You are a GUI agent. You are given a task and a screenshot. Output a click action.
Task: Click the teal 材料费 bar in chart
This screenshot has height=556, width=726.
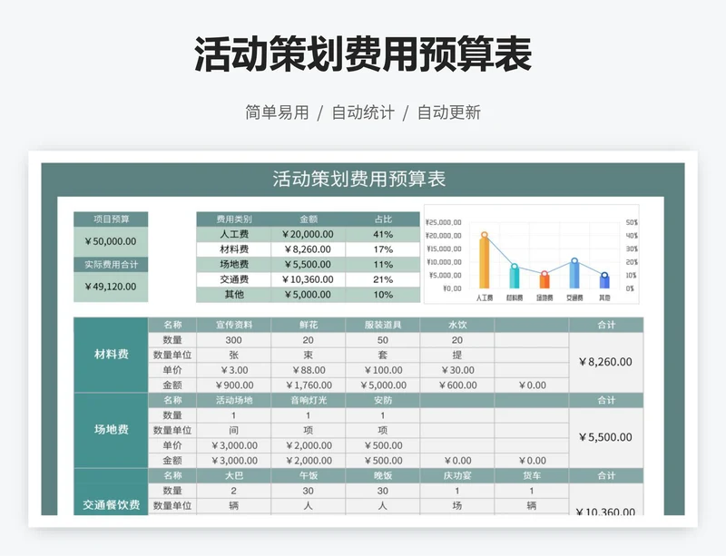coord(515,278)
